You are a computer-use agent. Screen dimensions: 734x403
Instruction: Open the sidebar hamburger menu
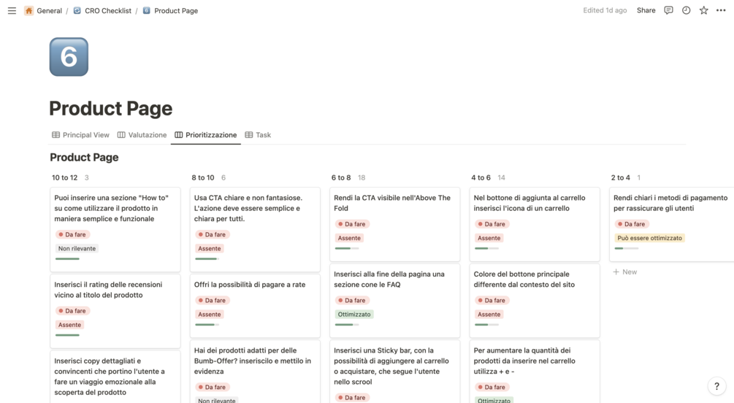click(x=12, y=11)
